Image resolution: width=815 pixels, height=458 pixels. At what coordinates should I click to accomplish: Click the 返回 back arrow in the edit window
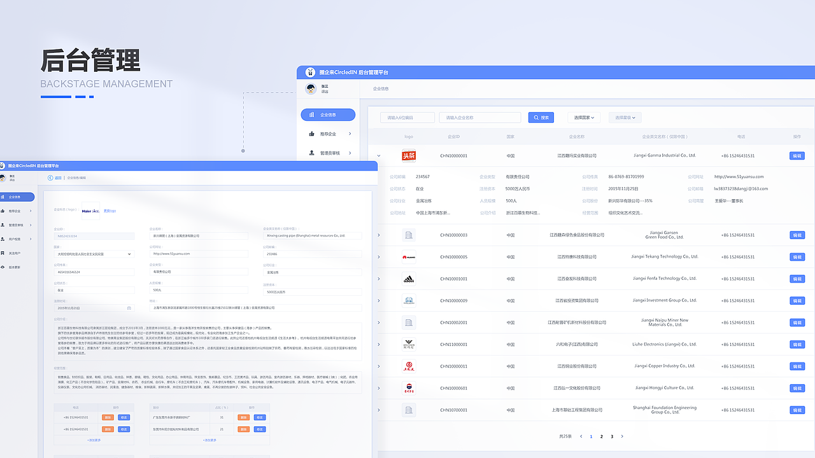pos(51,178)
